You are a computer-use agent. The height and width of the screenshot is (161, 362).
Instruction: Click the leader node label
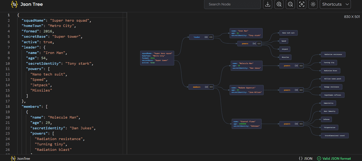tap(197, 37)
